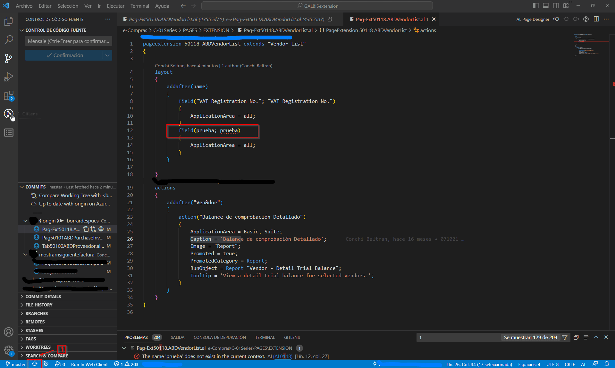This screenshot has height=368, width=615.
Task: Open the Selección menu
Action: (x=68, y=6)
